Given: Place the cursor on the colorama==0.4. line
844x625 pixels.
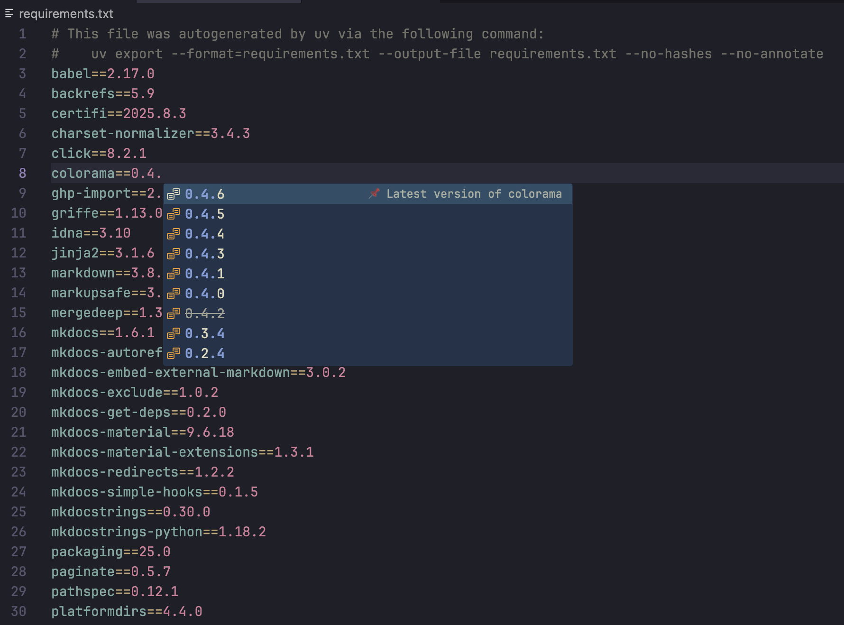Looking at the screenshot, I should (x=448, y=173).
